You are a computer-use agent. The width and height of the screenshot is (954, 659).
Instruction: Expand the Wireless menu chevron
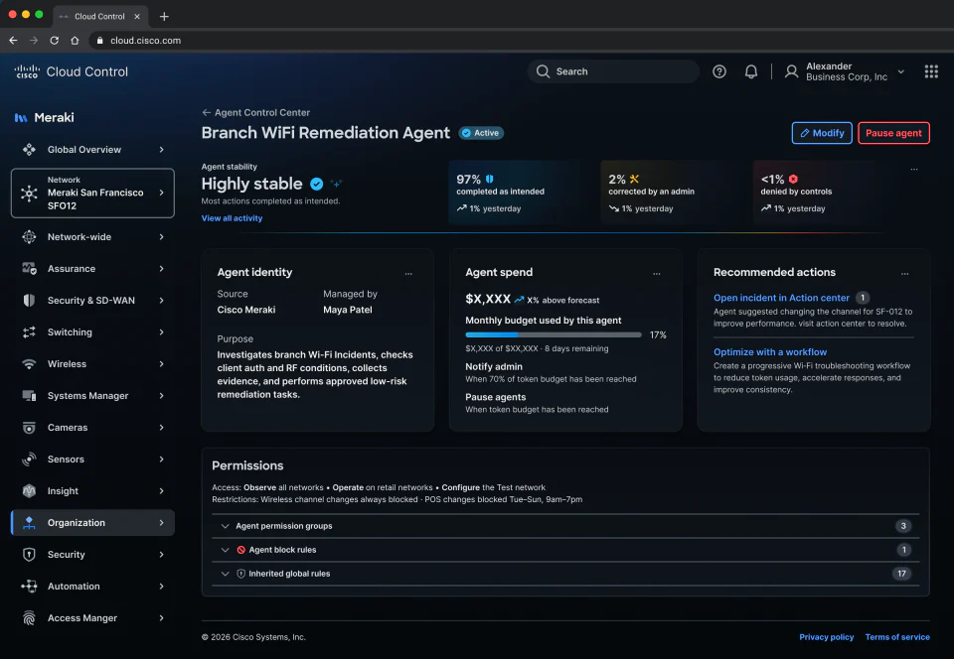click(161, 364)
